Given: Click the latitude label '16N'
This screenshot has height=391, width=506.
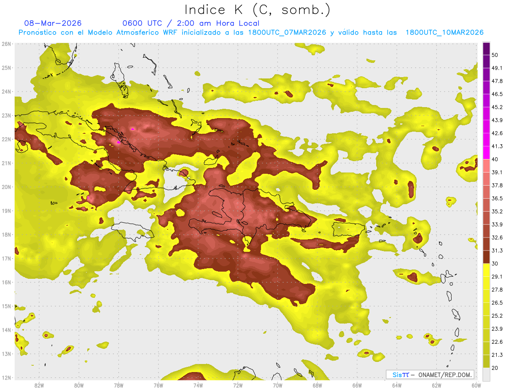Looking at the screenshot, I should [x=6, y=282].
